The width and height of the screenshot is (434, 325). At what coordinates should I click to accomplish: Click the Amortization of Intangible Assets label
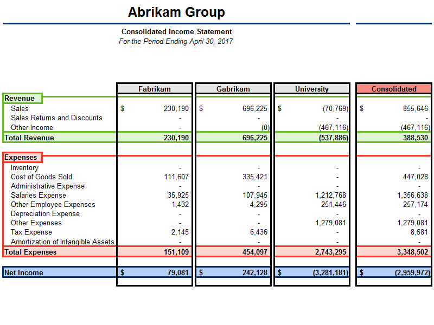pos(62,242)
